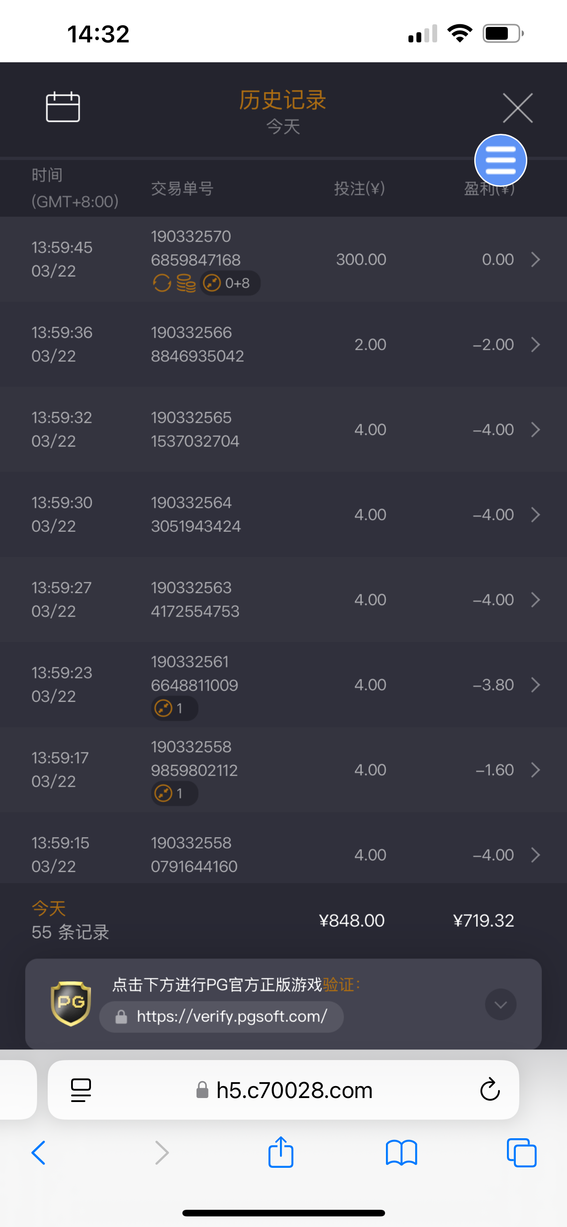Close the history records panel
Screen dimensions: 567x1227
click(x=518, y=108)
